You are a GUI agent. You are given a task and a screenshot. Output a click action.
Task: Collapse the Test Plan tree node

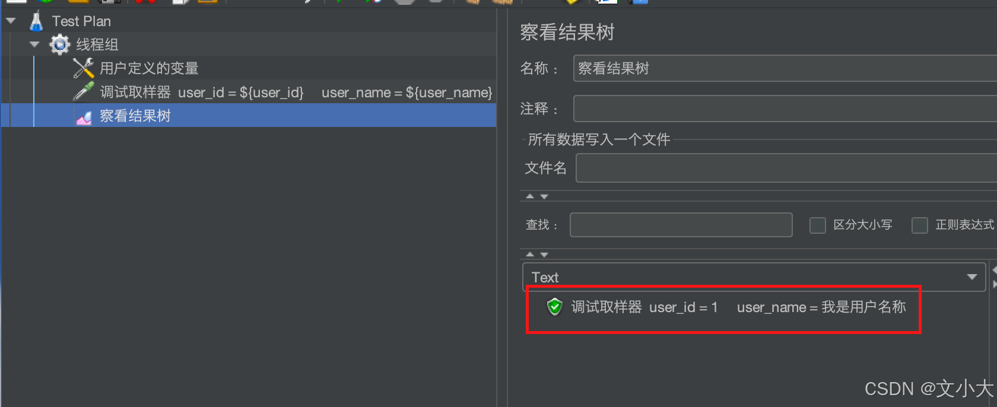coord(11,21)
